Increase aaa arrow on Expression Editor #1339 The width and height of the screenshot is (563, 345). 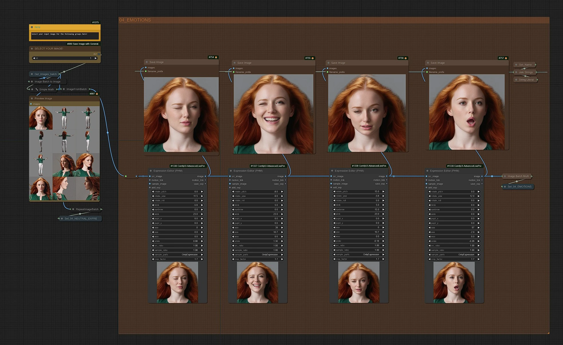click(479, 228)
